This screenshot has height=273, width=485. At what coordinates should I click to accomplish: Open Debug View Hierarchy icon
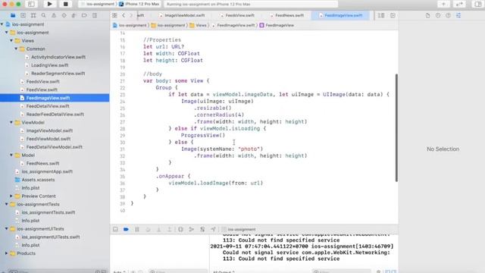(x=180, y=229)
